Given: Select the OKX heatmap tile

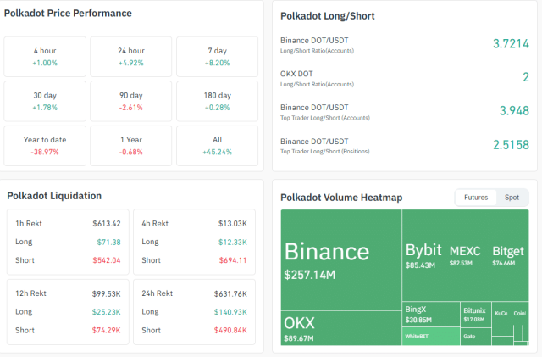Looking at the screenshot, I should click(340, 327).
